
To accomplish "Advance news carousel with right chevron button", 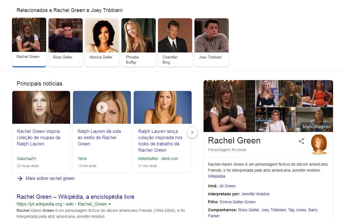I will 192,132.
